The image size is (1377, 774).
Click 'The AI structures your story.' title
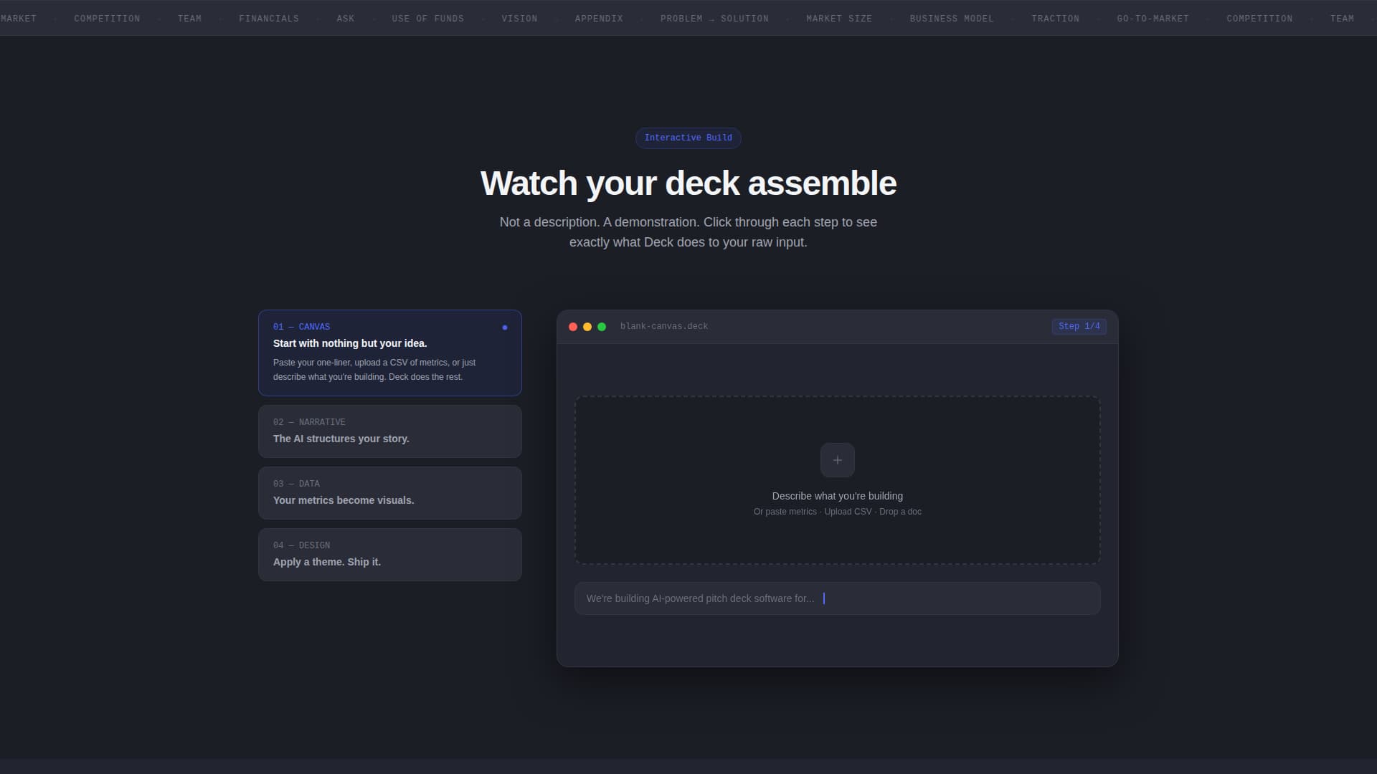341,439
